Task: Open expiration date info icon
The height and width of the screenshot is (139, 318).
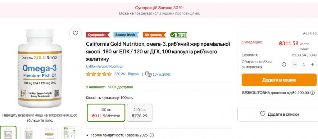Action: [152, 135]
